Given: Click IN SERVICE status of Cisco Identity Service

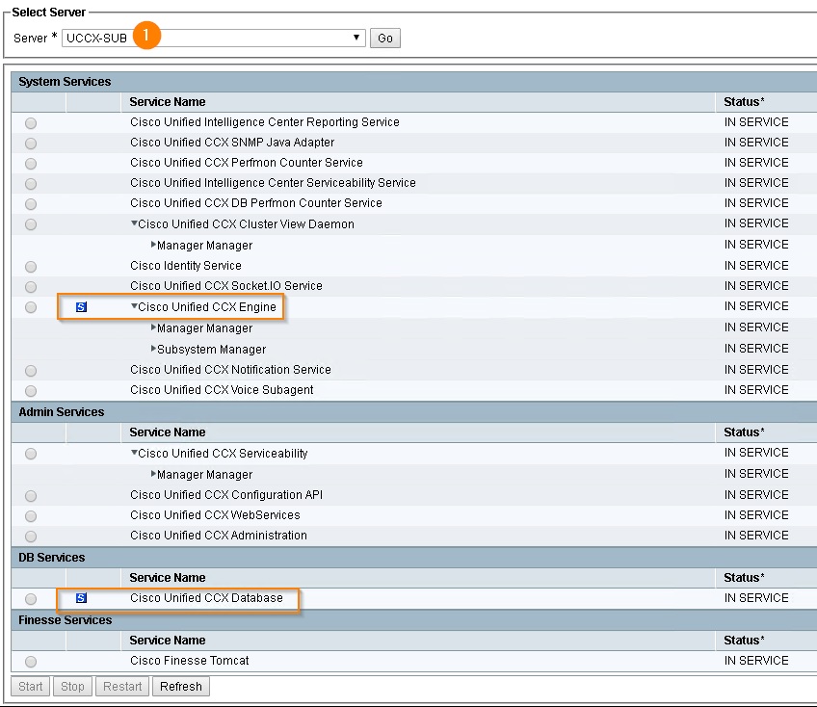Looking at the screenshot, I should click(x=756, y=266).
